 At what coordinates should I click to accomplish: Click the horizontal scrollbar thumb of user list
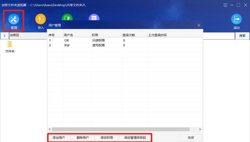pos(121,129)
